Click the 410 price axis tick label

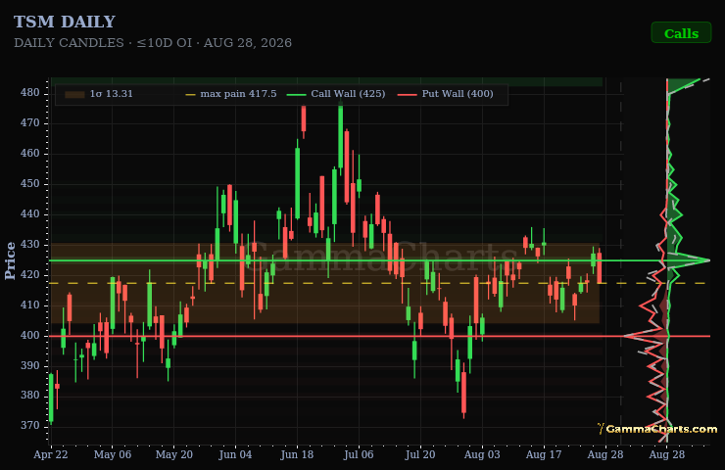[30, 305]
